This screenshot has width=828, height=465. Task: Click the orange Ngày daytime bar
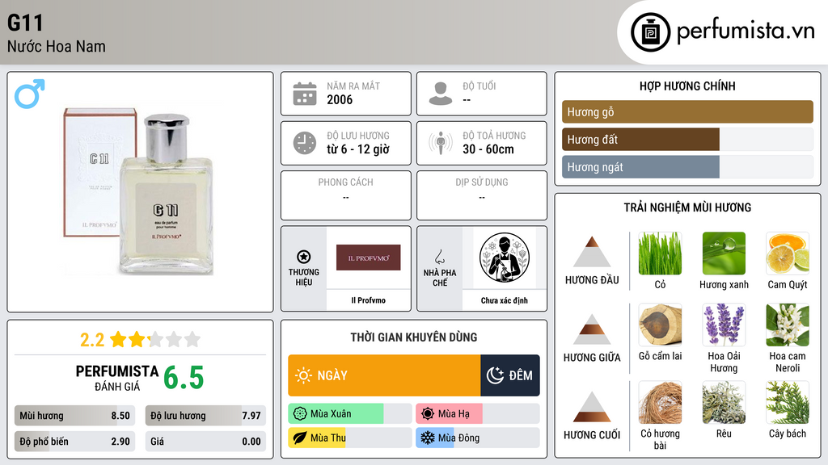click(x=384, y=375)
